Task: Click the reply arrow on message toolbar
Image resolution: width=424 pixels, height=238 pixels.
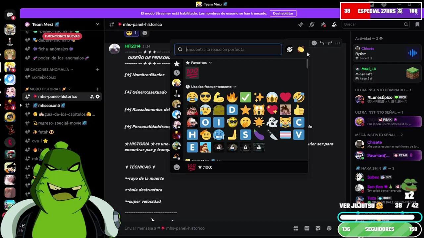Action: [x=322, y=43]
